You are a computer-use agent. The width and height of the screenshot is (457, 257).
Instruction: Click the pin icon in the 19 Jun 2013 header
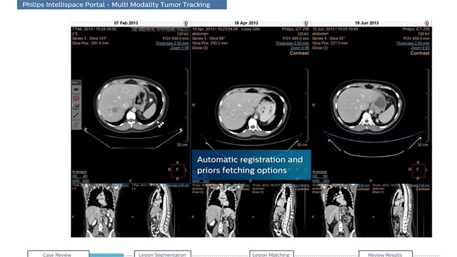427,23
